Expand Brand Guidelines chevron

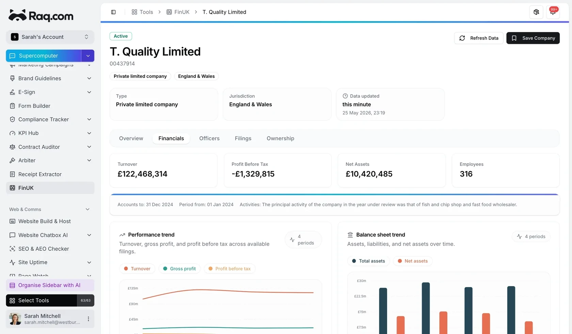tap(89, 78)
